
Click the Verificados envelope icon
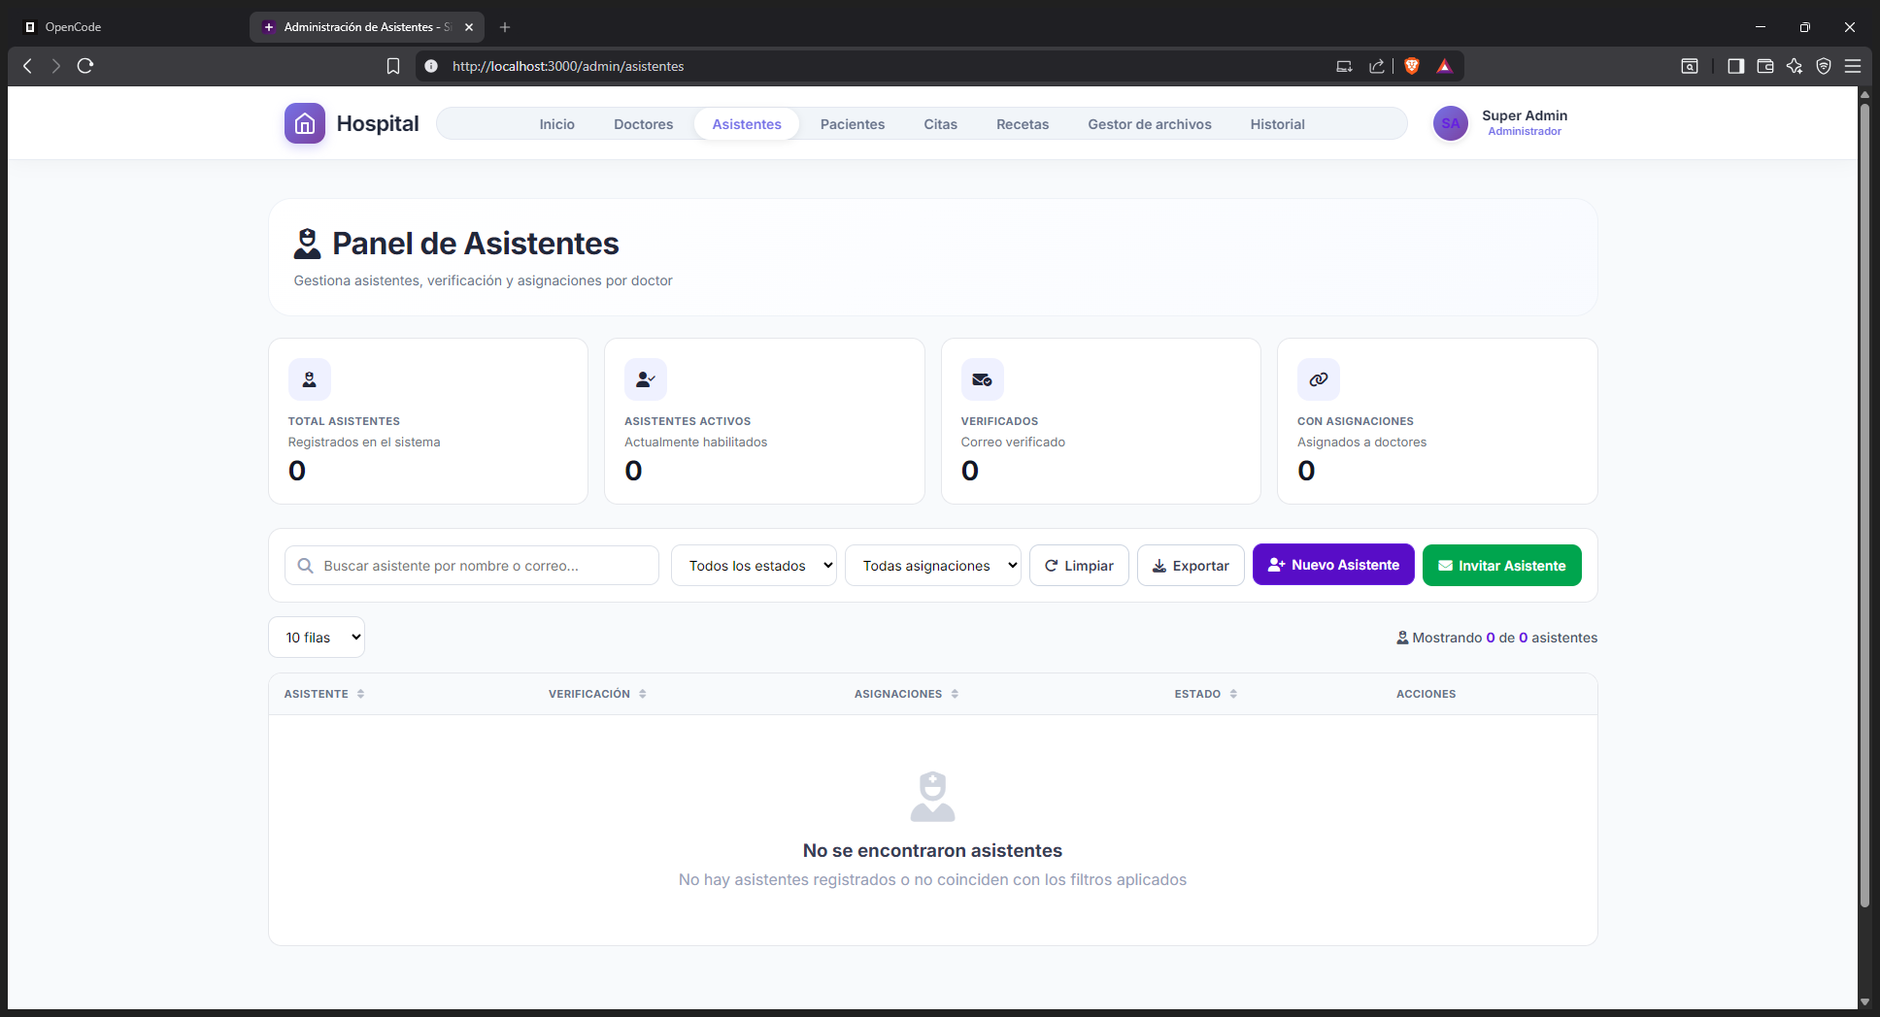click(x=982, y=379)
